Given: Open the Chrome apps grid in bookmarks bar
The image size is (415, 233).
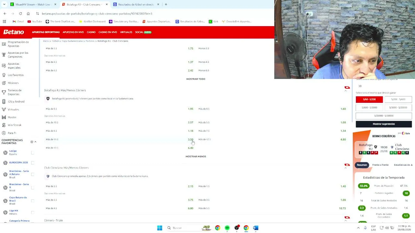Looking at the screenshot, I should click(4, 21).
